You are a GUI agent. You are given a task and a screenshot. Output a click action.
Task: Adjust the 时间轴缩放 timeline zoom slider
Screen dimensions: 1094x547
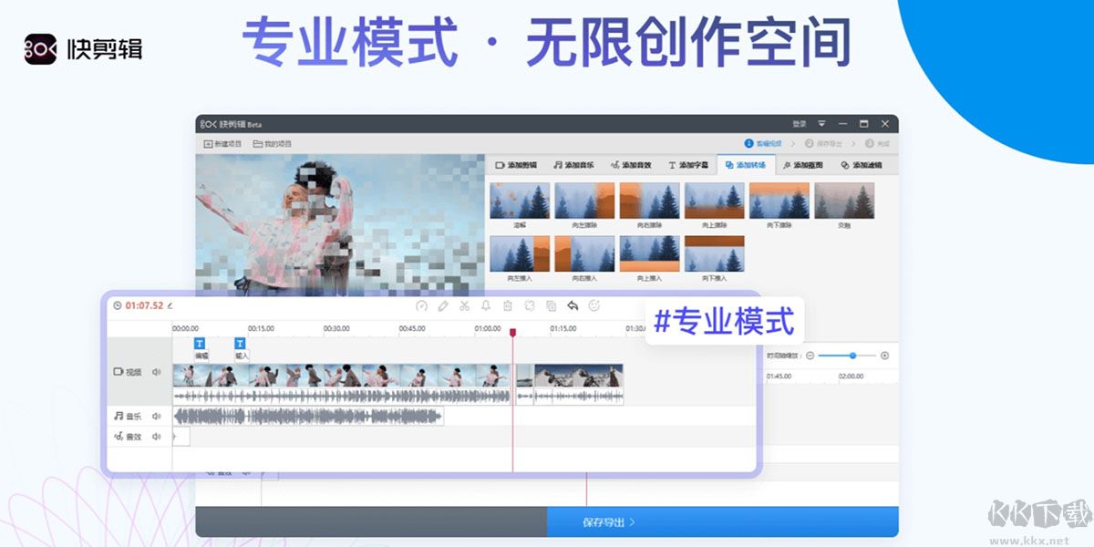852,356
